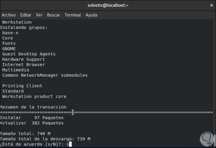Close the terminal window

(x=211, y=5)
